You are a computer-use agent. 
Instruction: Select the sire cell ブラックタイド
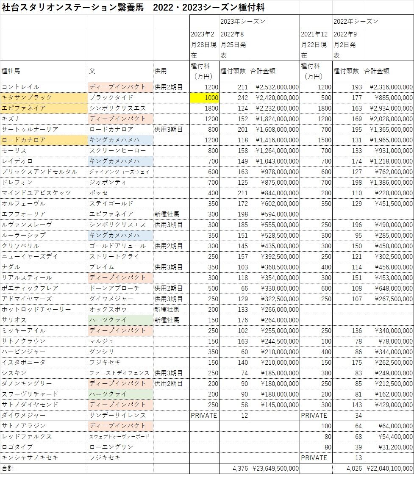point(120,98)
